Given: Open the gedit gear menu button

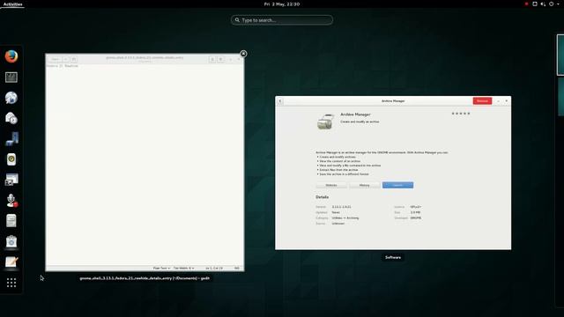Looking at the screenshot, I should (x=221, y=59).
